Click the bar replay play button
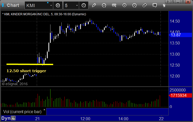 (124, 5)
